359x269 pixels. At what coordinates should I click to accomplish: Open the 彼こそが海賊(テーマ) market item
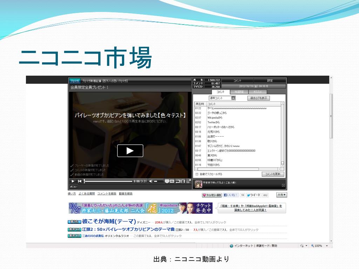click(x=109, y=221)
